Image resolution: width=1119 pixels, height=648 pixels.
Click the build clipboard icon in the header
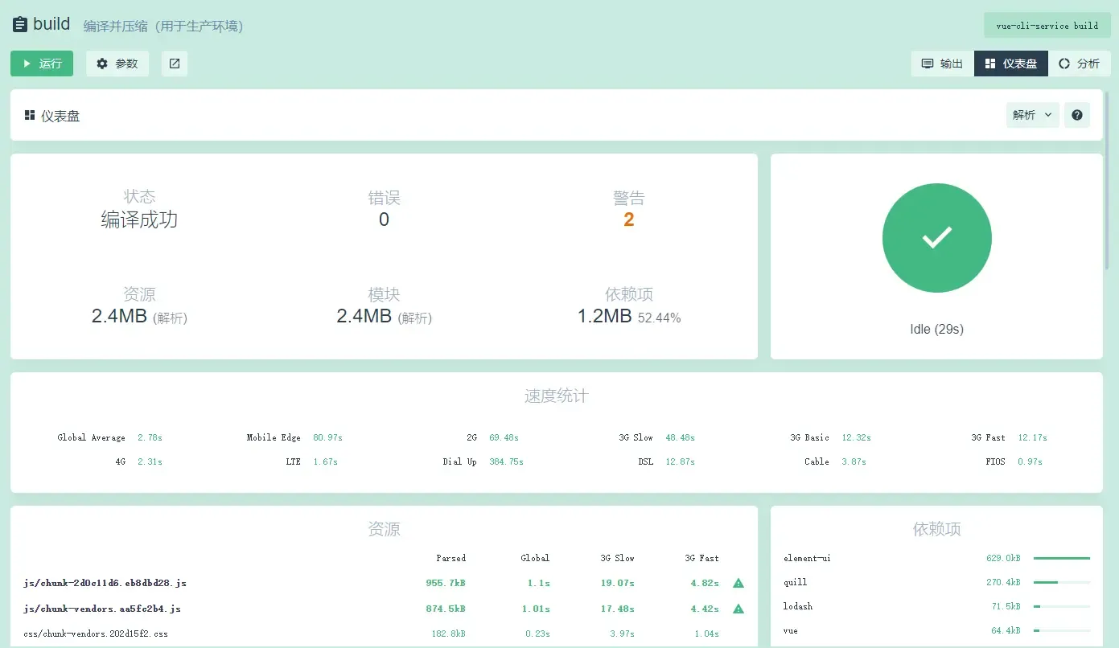(x=20, y=23)
